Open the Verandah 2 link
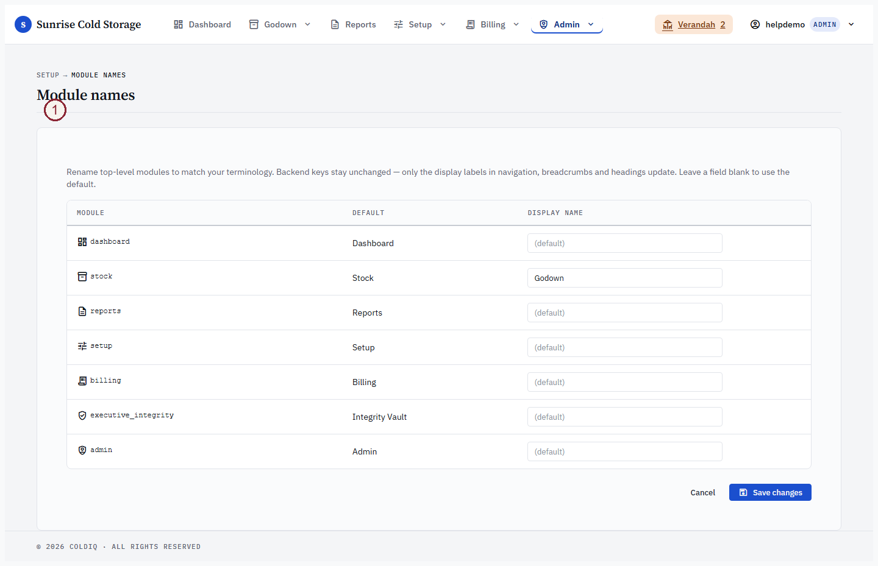The height and width of the screenshot is (566, 878). (694, 24)
